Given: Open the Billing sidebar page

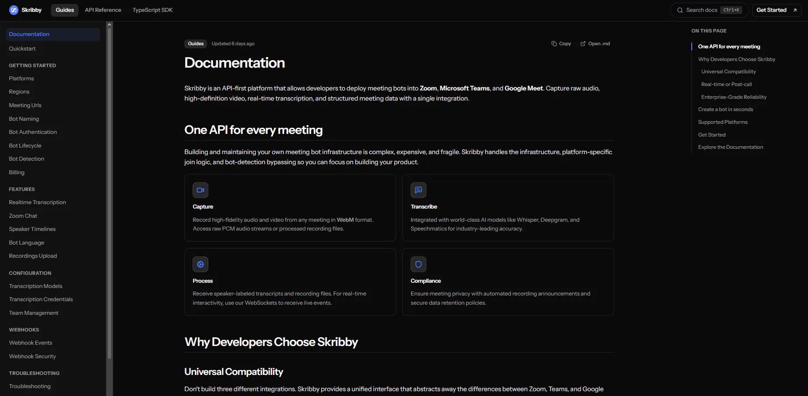Looking at the screenshot, I should click(x=17, y=173).
